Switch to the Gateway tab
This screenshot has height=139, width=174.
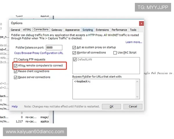click(57, 30)
